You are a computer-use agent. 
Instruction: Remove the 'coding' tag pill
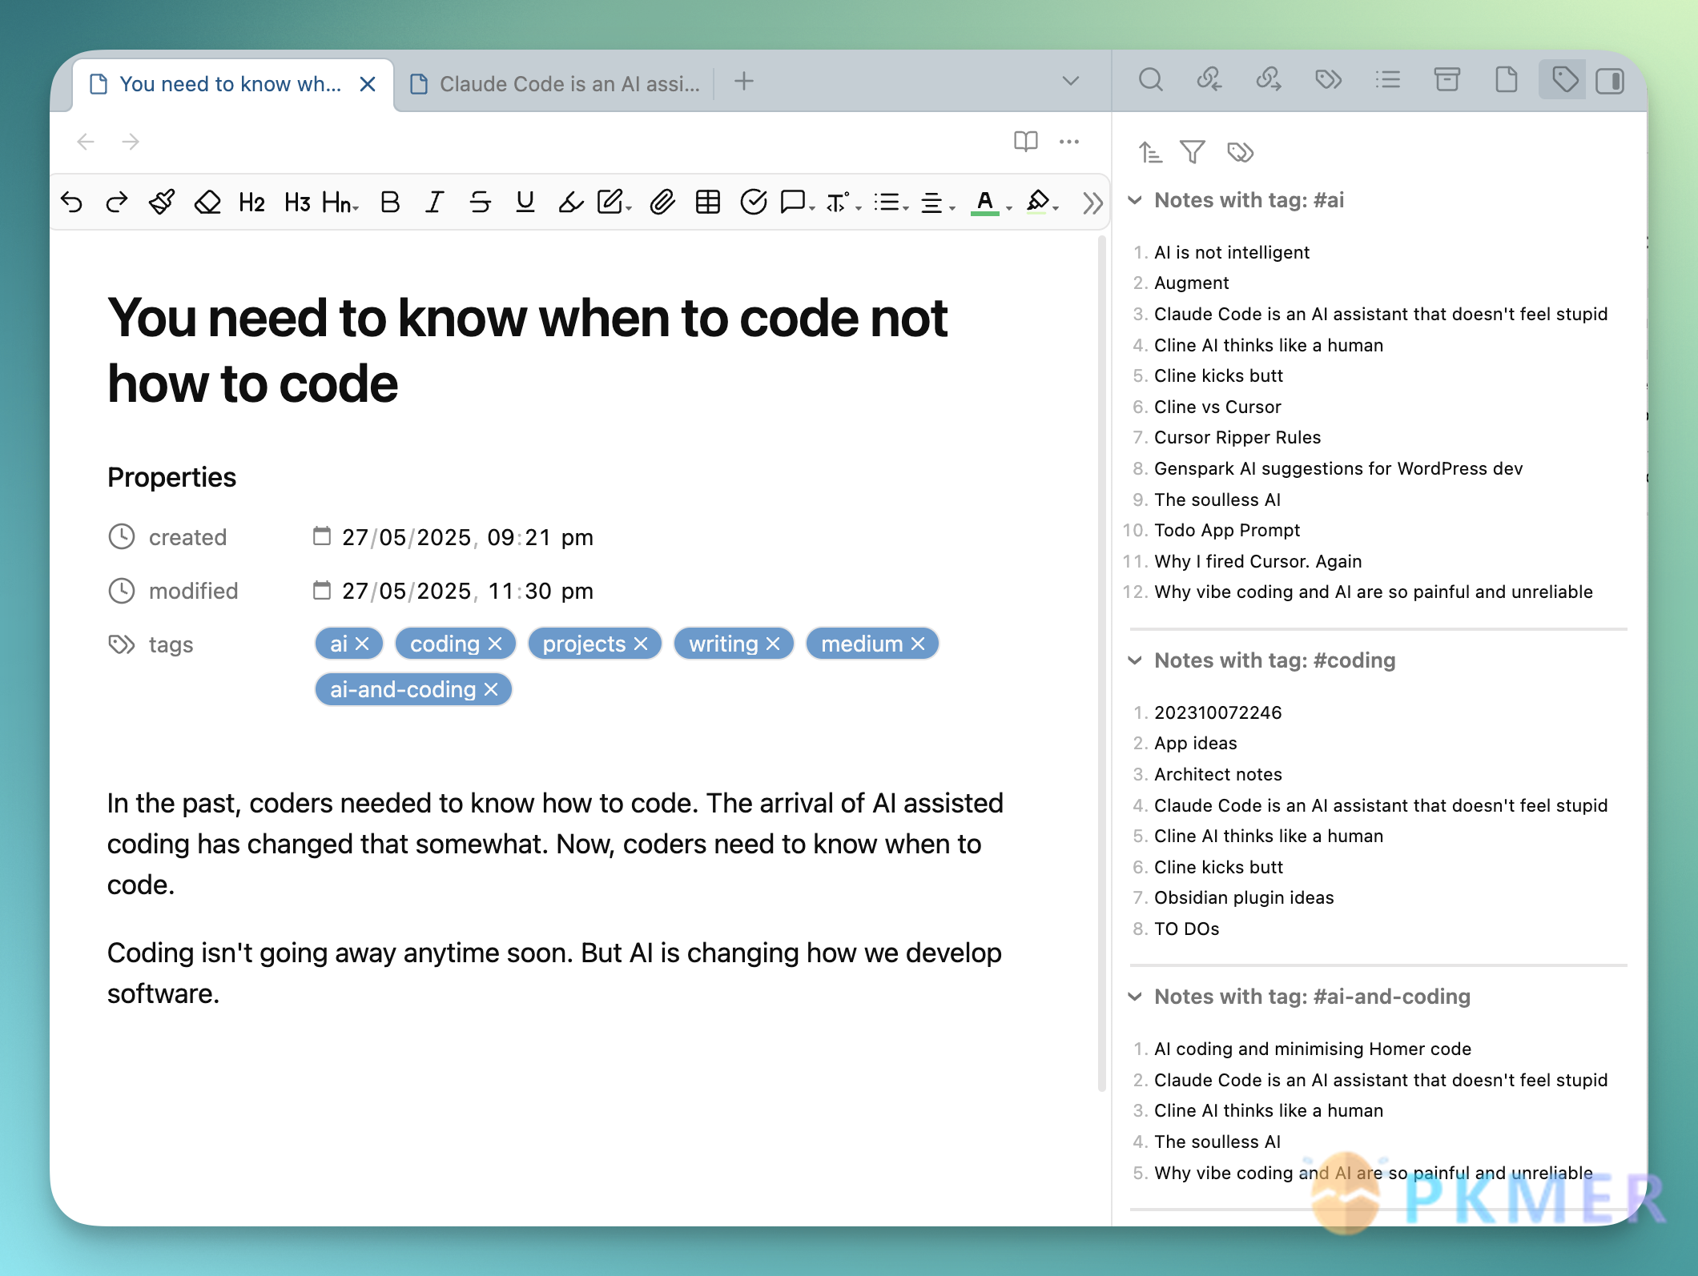pos(495,644)
